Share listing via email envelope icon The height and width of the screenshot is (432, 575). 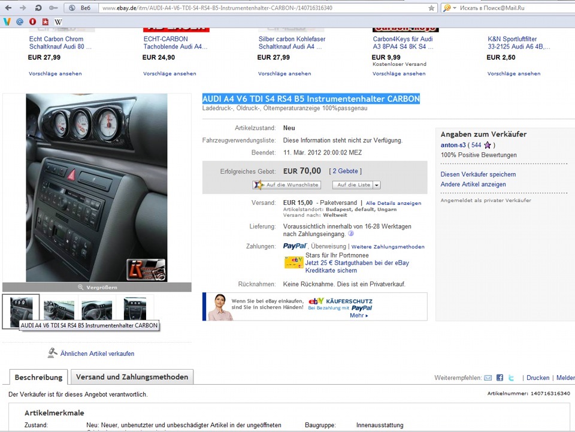tap(488, 377)
